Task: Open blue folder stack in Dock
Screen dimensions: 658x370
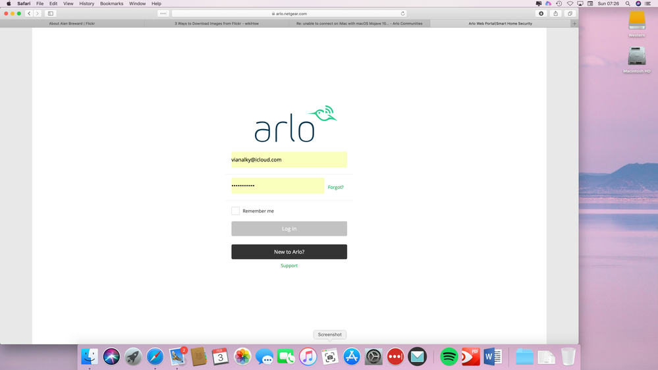Action: coord(524,357)
